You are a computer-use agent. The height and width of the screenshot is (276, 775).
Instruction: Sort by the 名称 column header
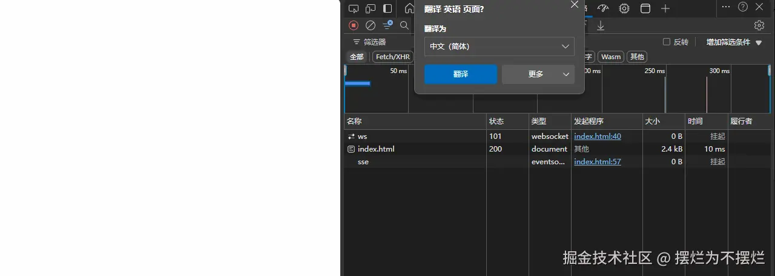tap(415, 121)
